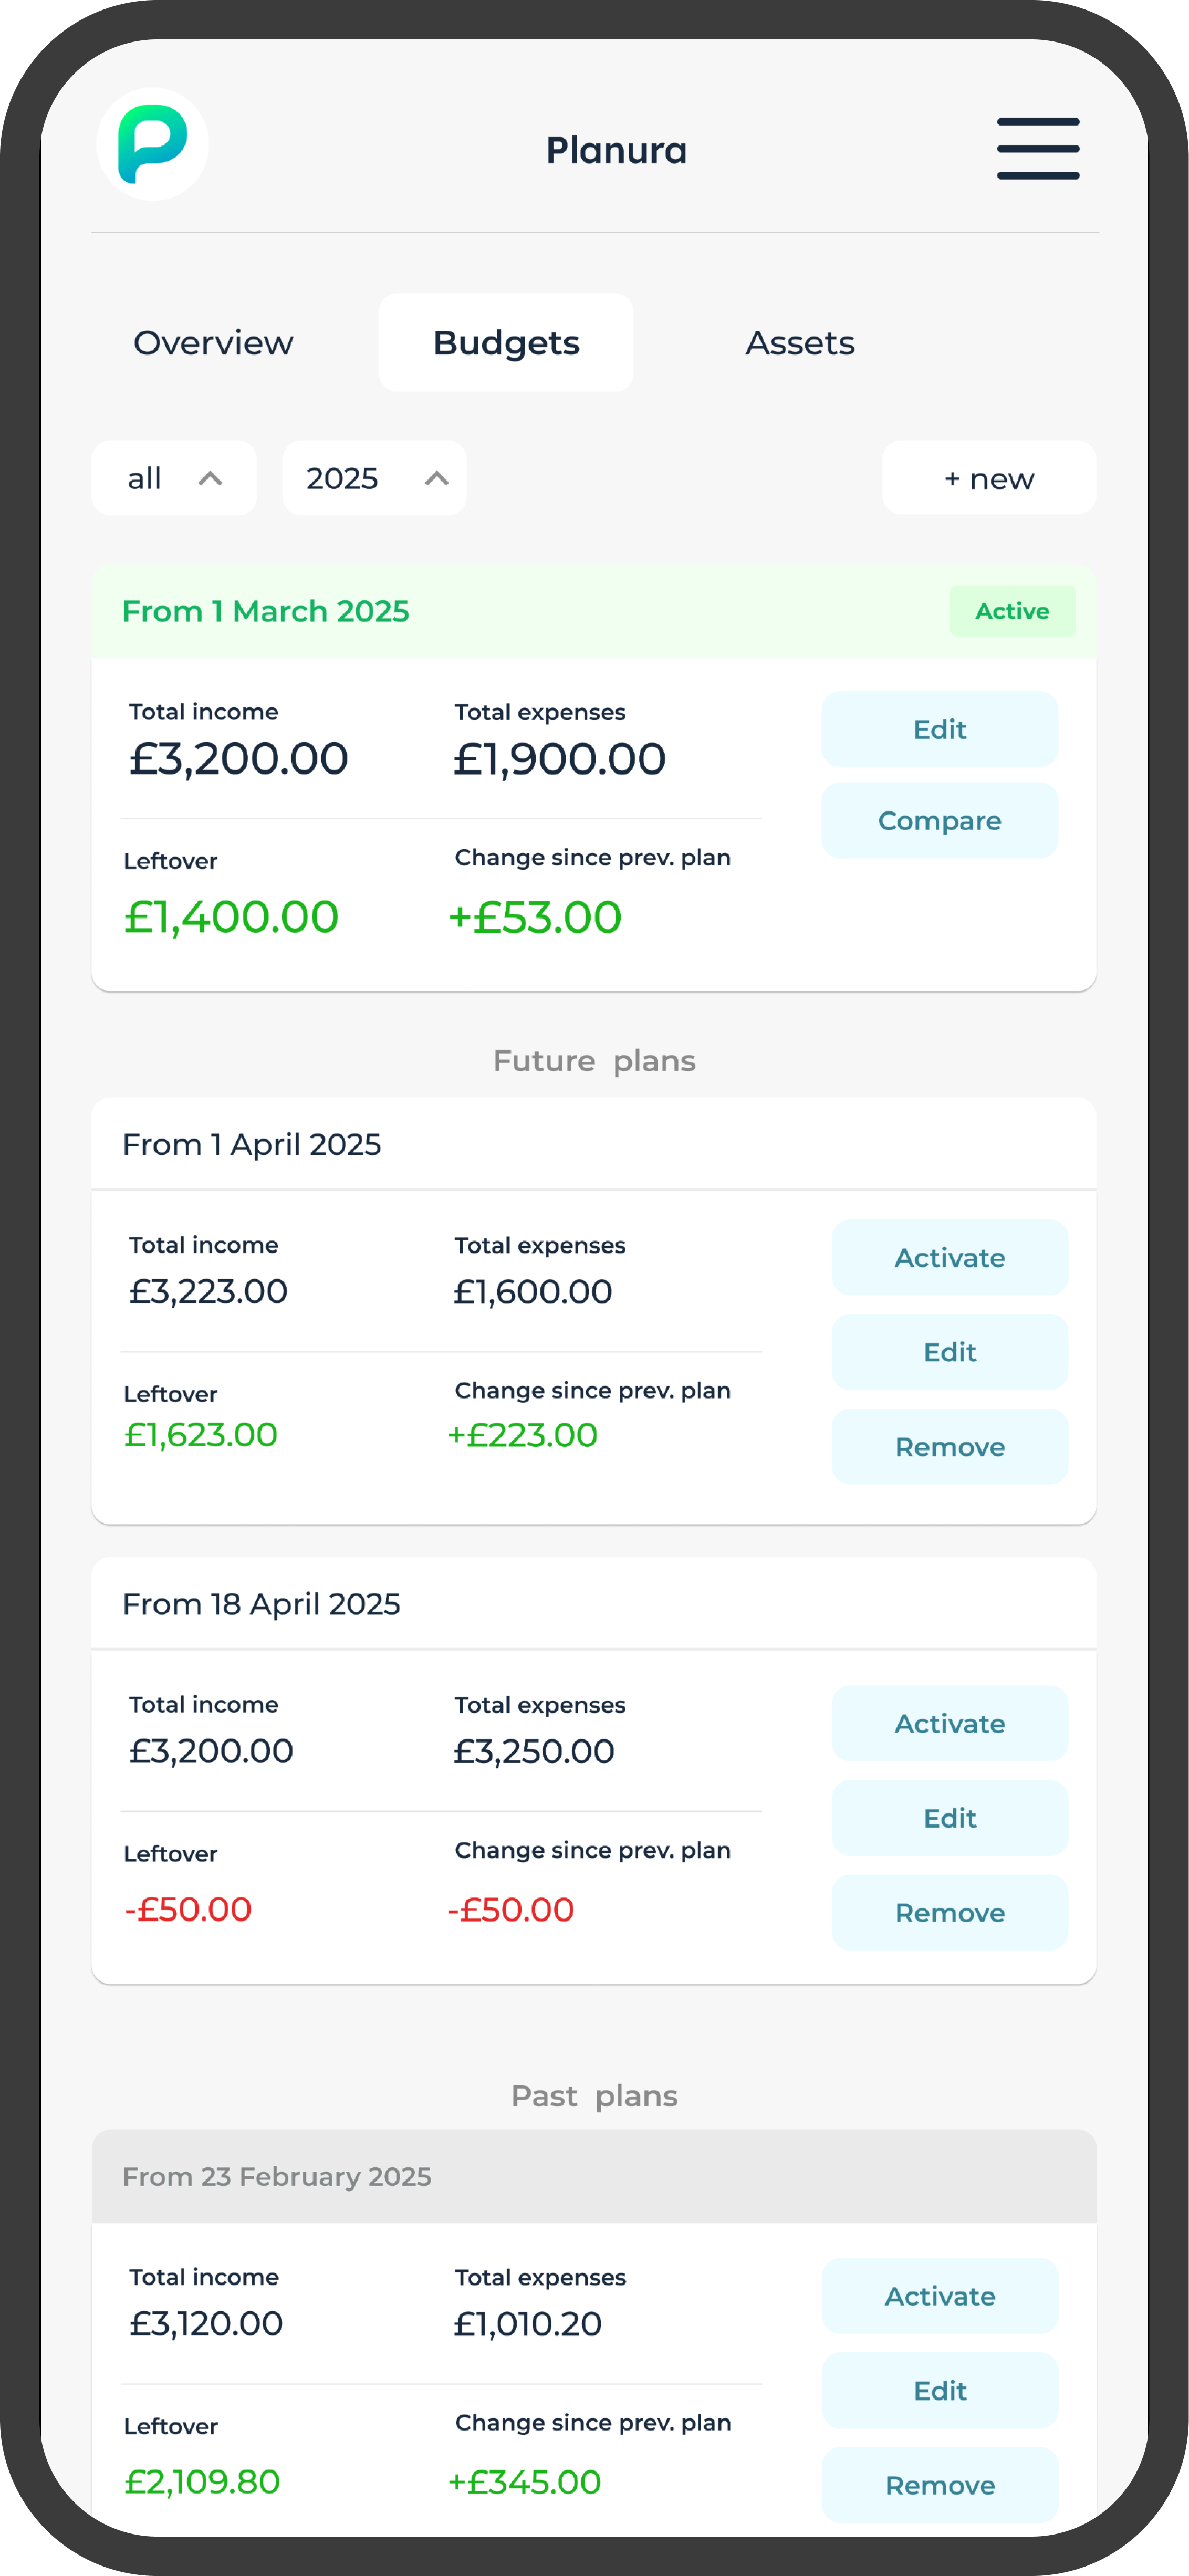Click the chevron next to the 2025 filter
The width and height of the screenshot is (1189, 2576).
(436, 478)
